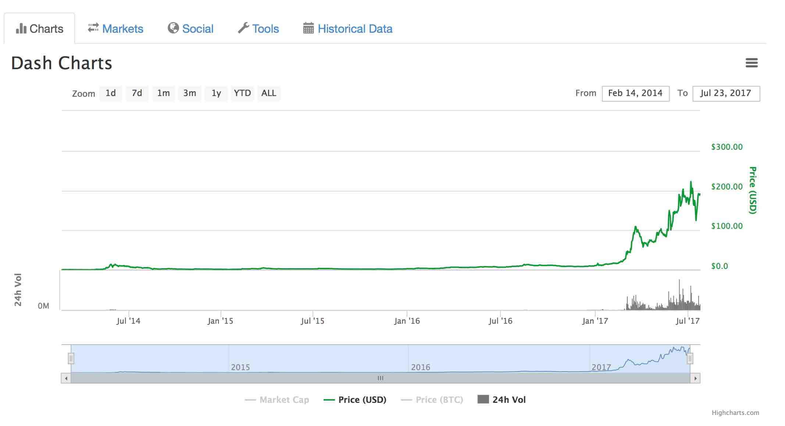The height and width of the screenshot is (426, 785).
Task: Click the navigator scrollbar thumb
Action: [381, 378]
